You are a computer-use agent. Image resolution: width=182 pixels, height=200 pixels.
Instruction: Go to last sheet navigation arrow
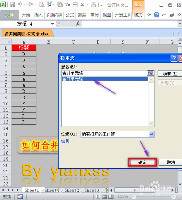(19, 190)
